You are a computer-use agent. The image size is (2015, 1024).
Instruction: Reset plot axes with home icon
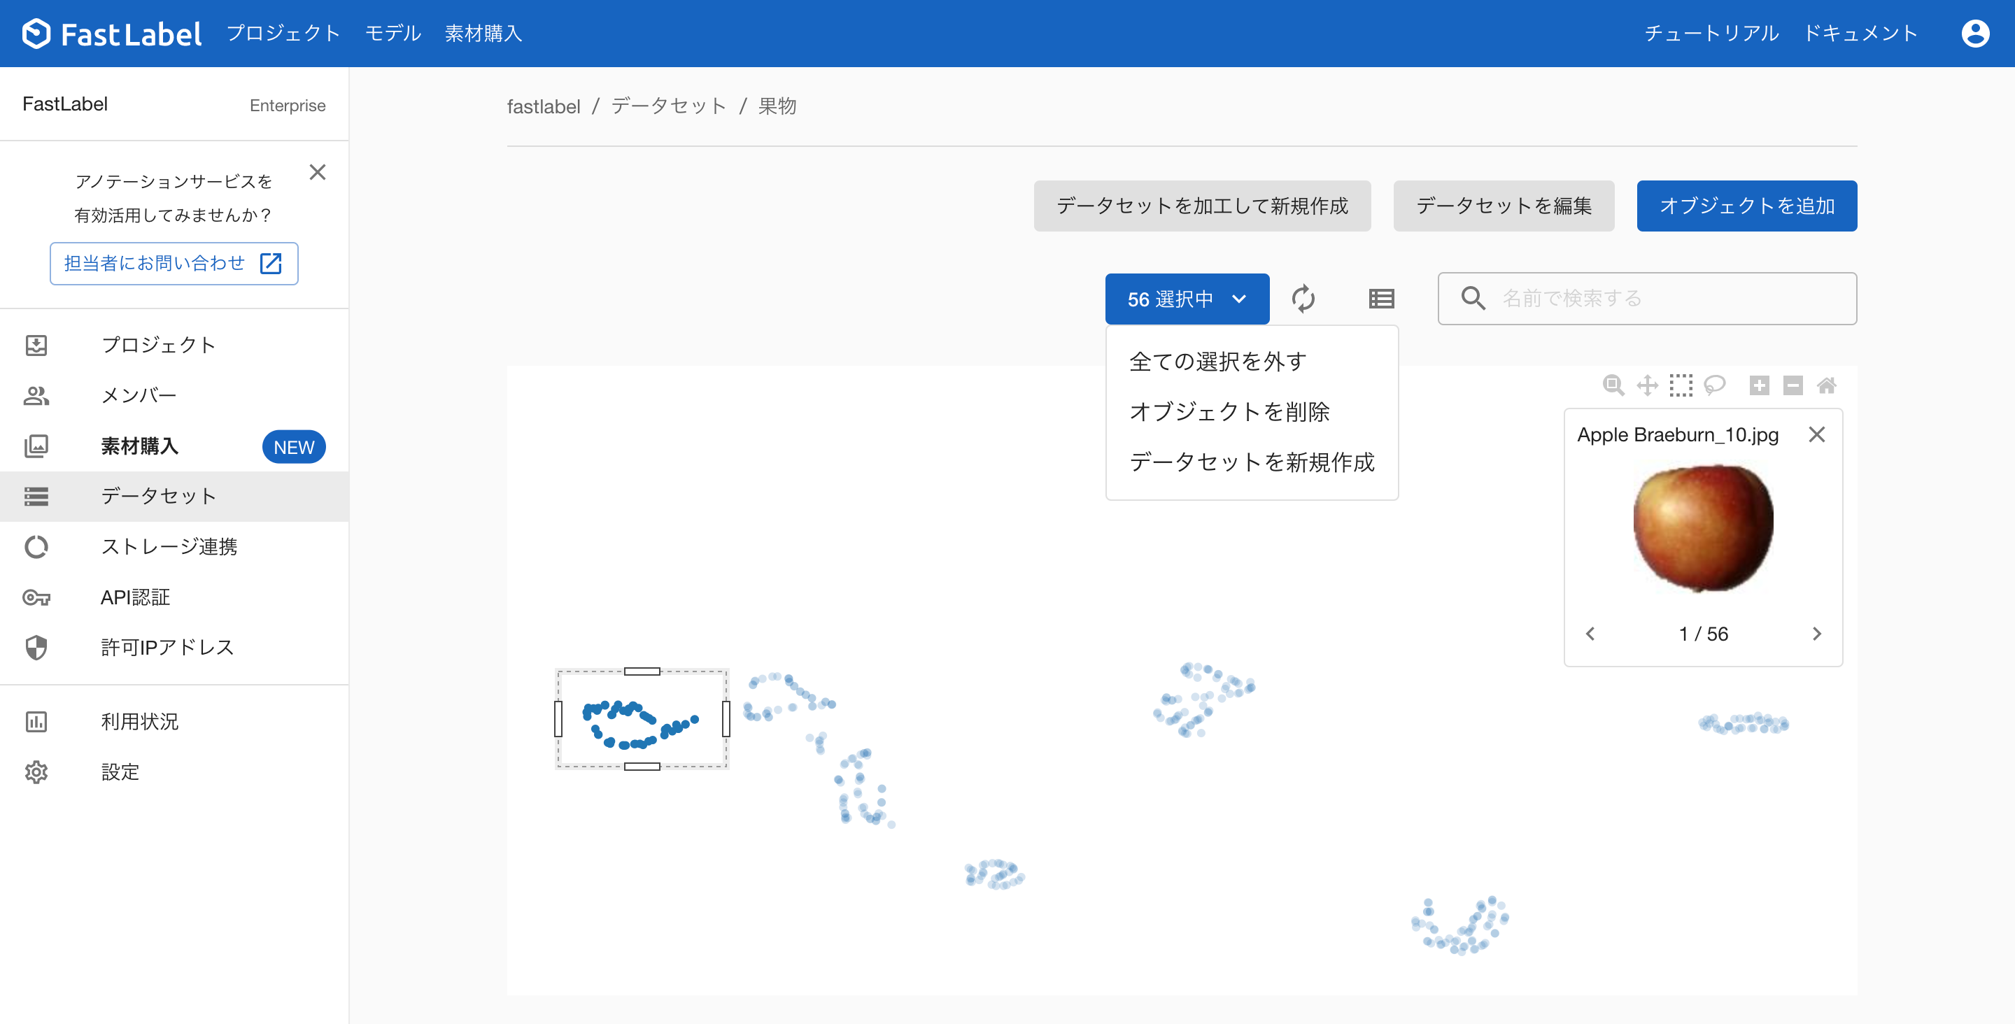1825,385
